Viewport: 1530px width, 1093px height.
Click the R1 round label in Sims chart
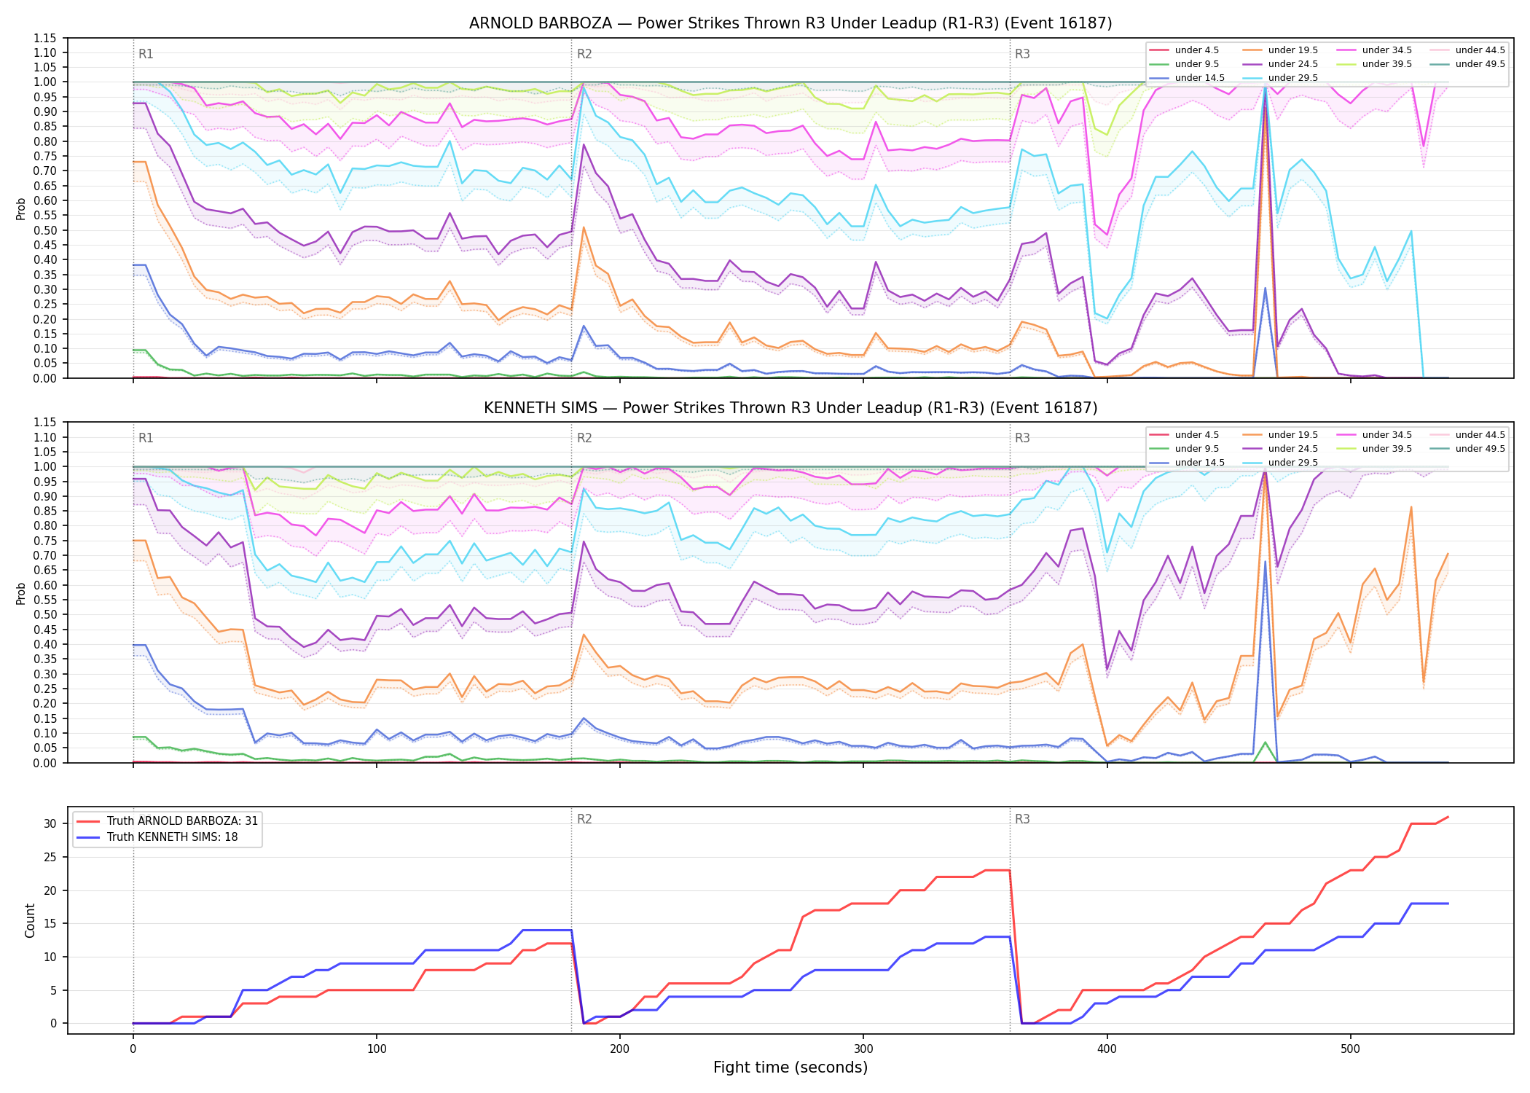pos(146,438)
